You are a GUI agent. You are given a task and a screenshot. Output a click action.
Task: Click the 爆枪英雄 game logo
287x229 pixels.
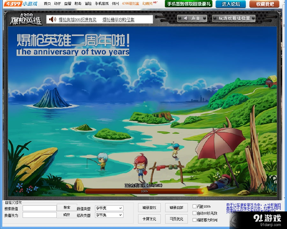26,19
